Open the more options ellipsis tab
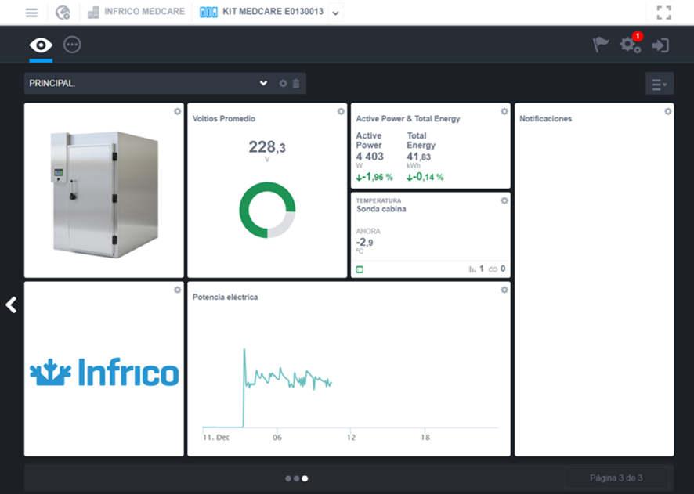 72,45
